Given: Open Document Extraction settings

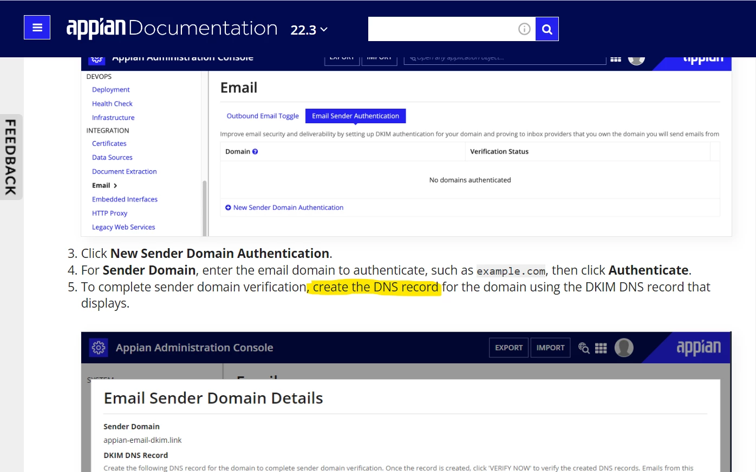Looking at the screenshot, I should 125,172.
